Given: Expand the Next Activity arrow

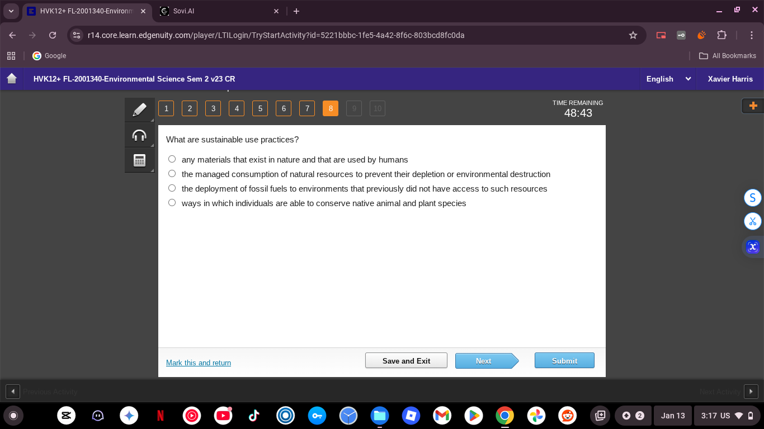Looking at the screenshot, I should click(751, 392).
